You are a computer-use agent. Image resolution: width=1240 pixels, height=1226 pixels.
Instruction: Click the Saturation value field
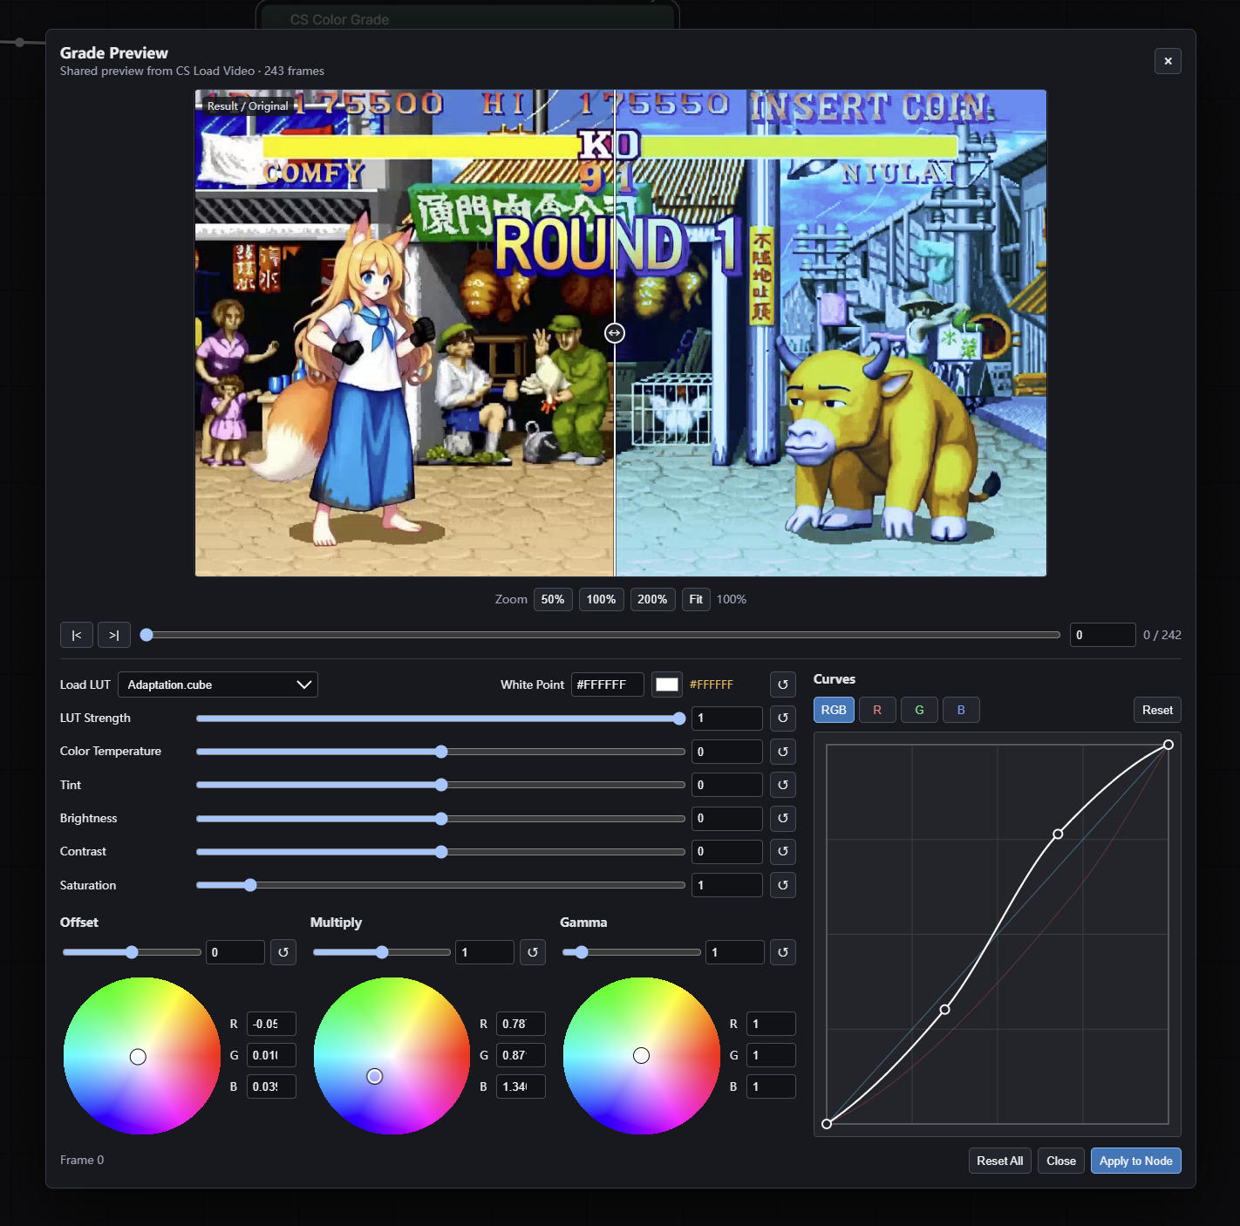[x=727, y=885]
